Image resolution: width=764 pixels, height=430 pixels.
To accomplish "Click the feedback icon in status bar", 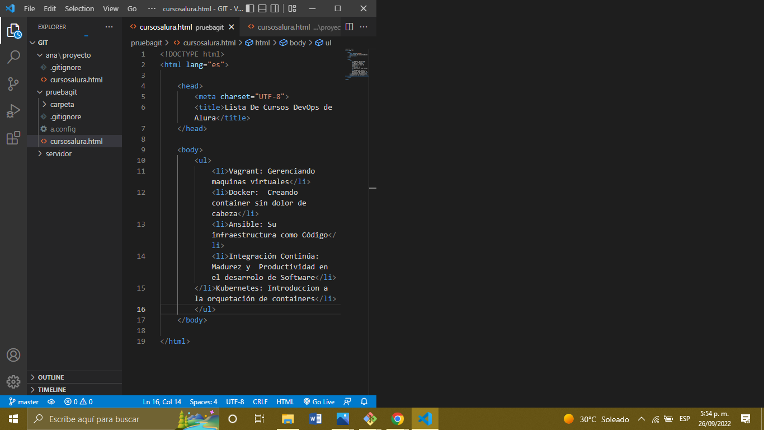I will click(347, 401).
